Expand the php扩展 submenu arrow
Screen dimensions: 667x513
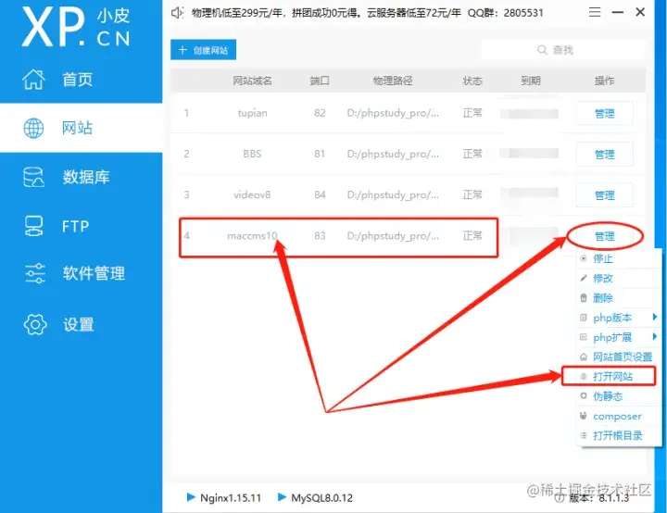[x=655, y=336]
